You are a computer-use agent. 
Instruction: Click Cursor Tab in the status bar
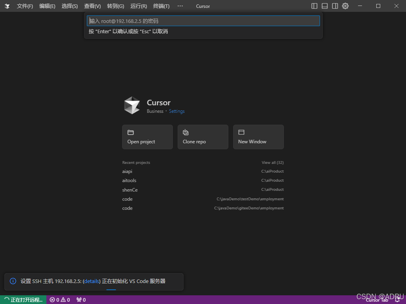[377, 300]
